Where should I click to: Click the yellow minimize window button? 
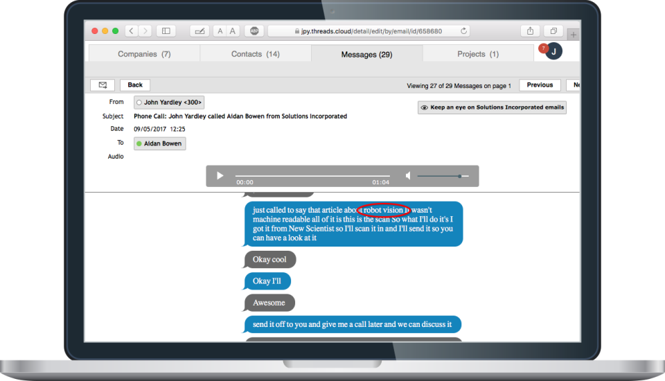point(105,31)
